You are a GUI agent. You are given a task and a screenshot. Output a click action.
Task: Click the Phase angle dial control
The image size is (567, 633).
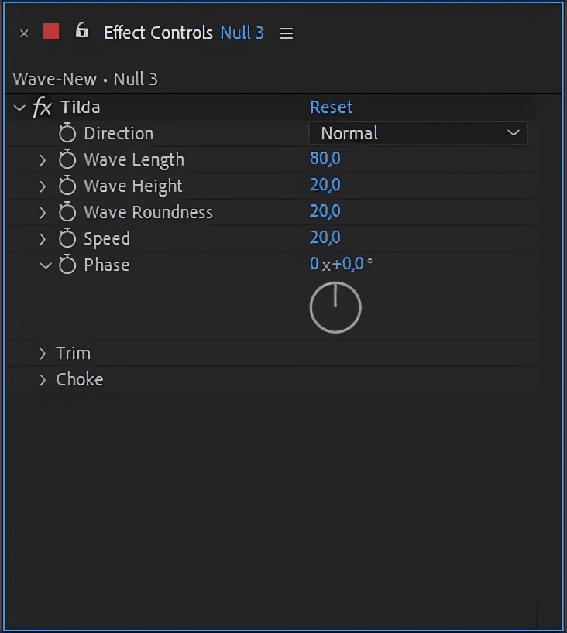point(335,307)
